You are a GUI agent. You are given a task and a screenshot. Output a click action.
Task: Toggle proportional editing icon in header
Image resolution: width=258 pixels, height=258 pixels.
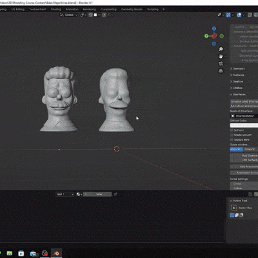pos(104,15)
